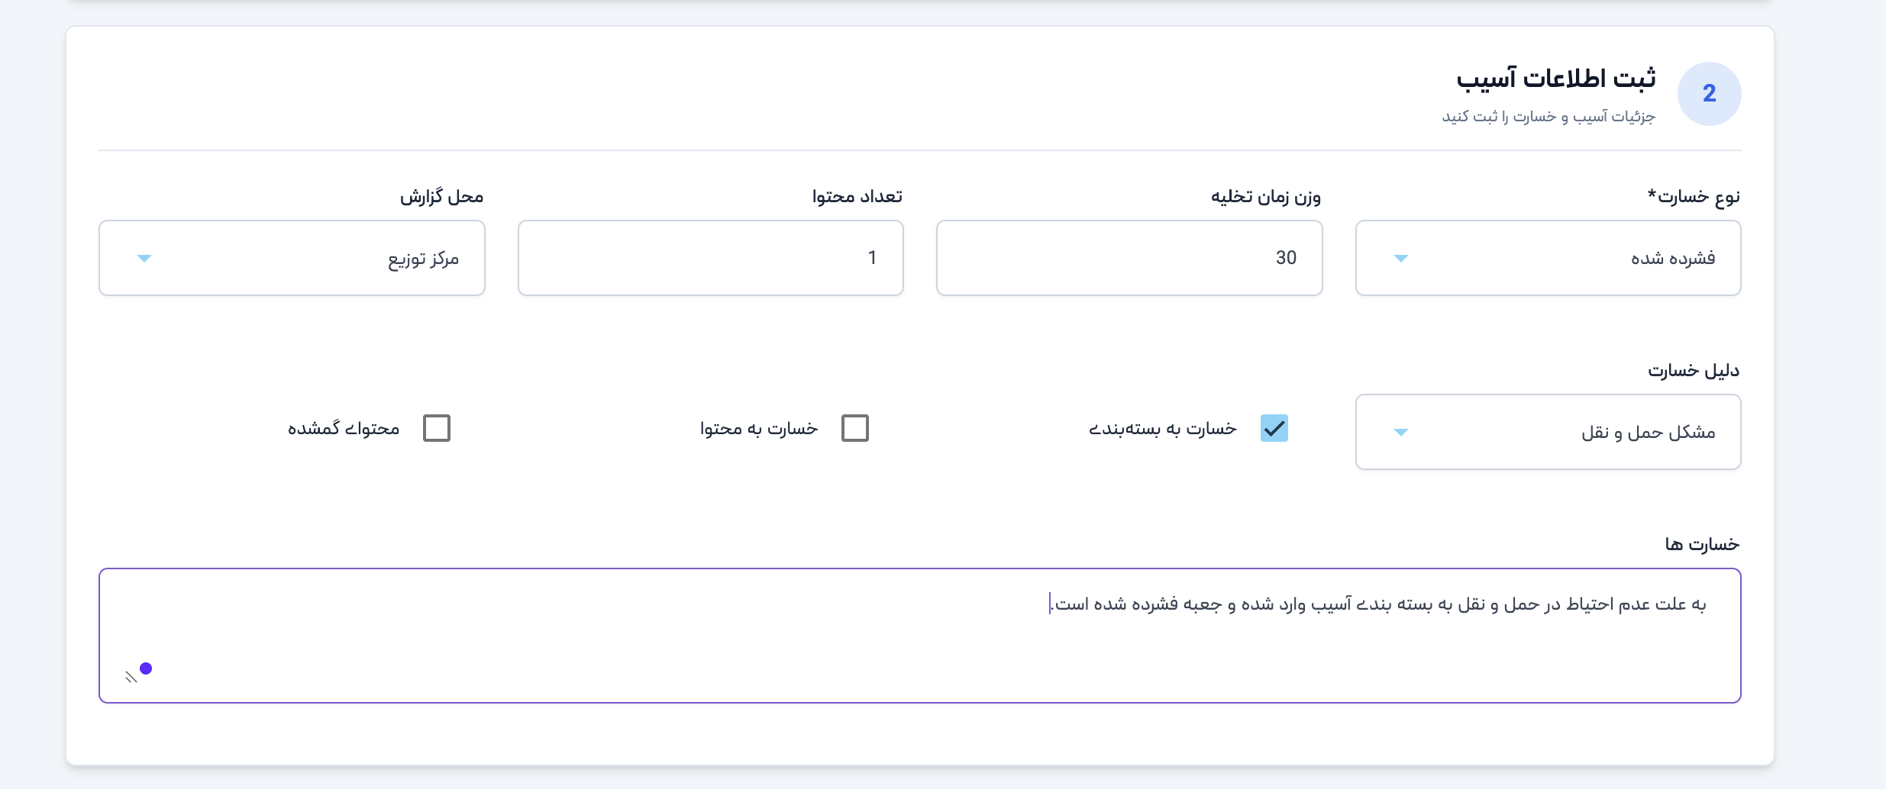Click the محتوای گمشده label text
The height and width of the screenshot is (789, 1886).
[x=343, y=429]
